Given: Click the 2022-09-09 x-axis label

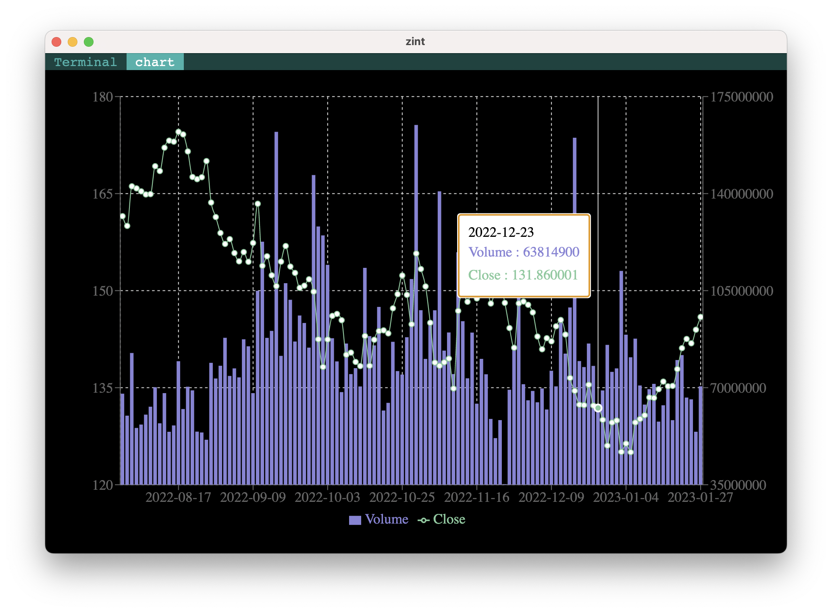Looking at the screenshot, I should coord(253,497).
